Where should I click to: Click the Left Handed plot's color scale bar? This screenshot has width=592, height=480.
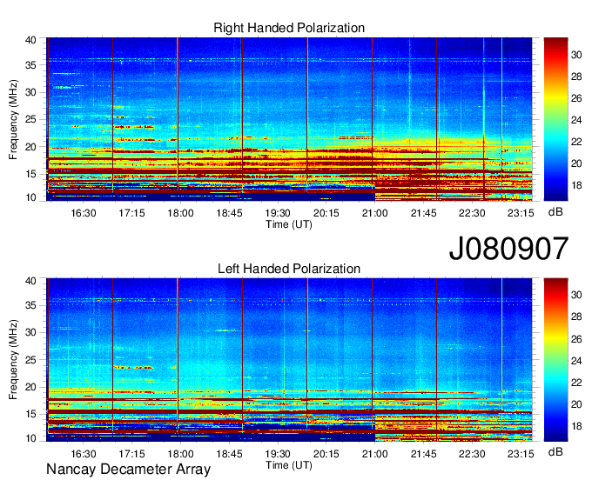(x=555, y=360)
